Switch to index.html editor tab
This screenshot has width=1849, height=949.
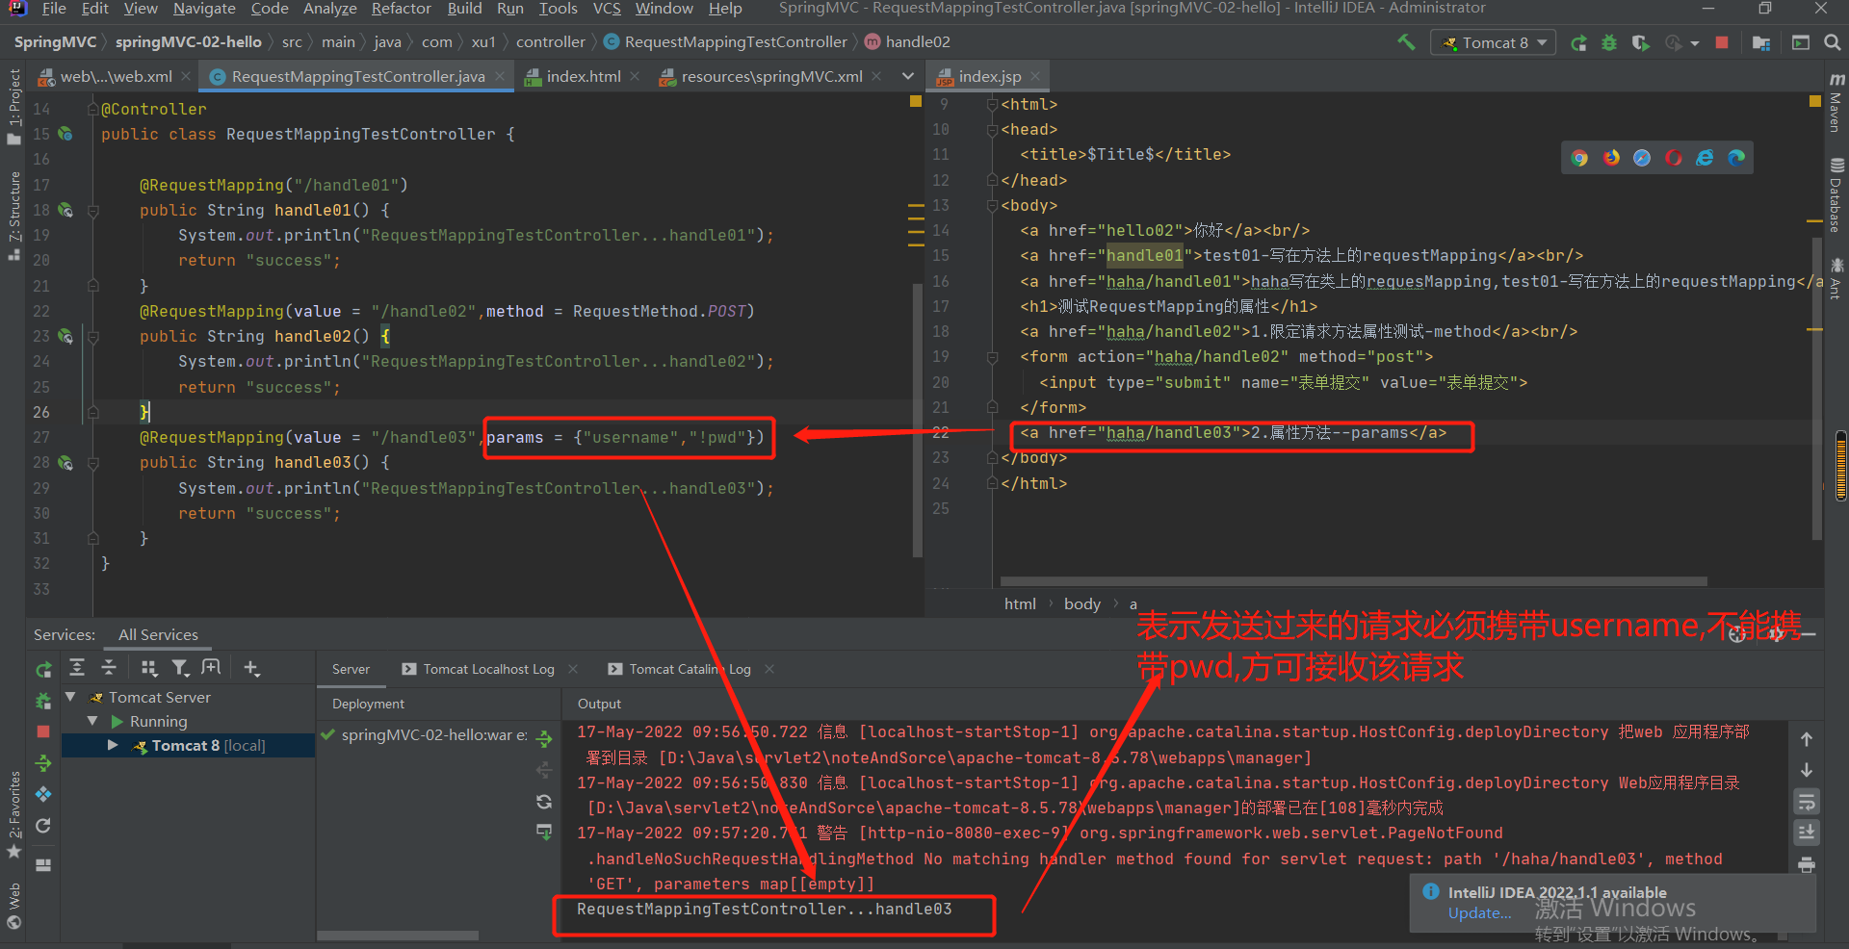tap(583, 76)
